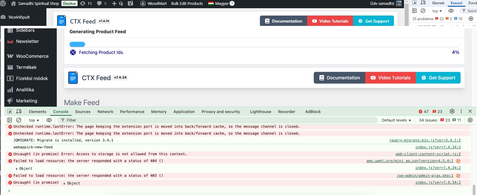Toggle live expression eye in bottom console

pyautogui.click(x=49, y=120)
